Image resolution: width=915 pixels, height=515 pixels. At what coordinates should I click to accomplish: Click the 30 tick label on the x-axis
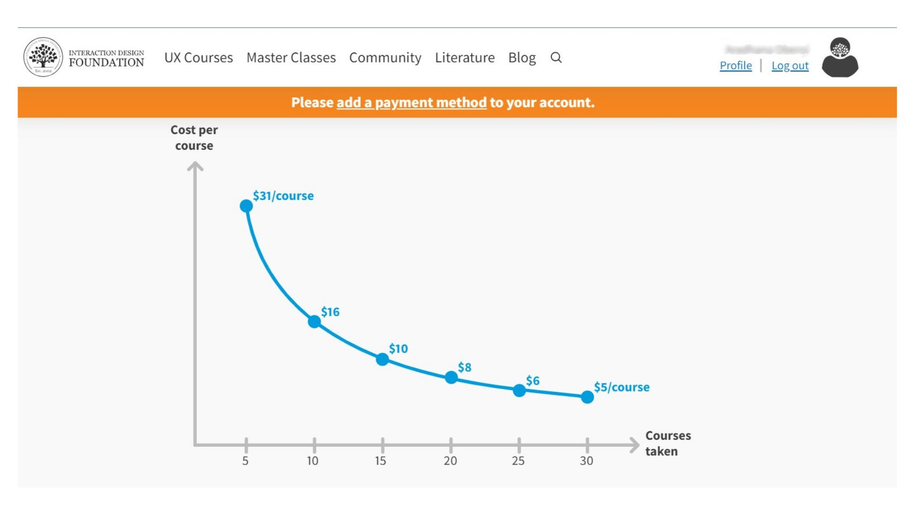coord(587,461)
